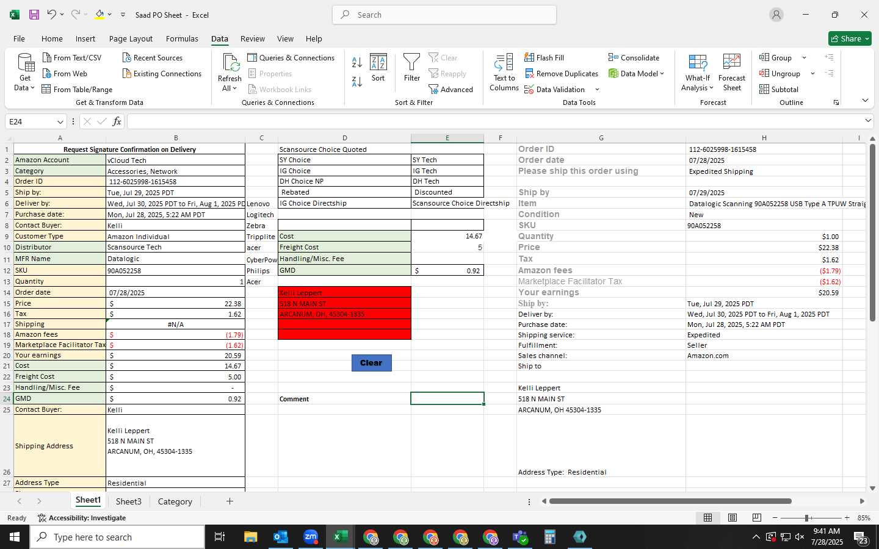Choose From Web data source

click(65, 74)
